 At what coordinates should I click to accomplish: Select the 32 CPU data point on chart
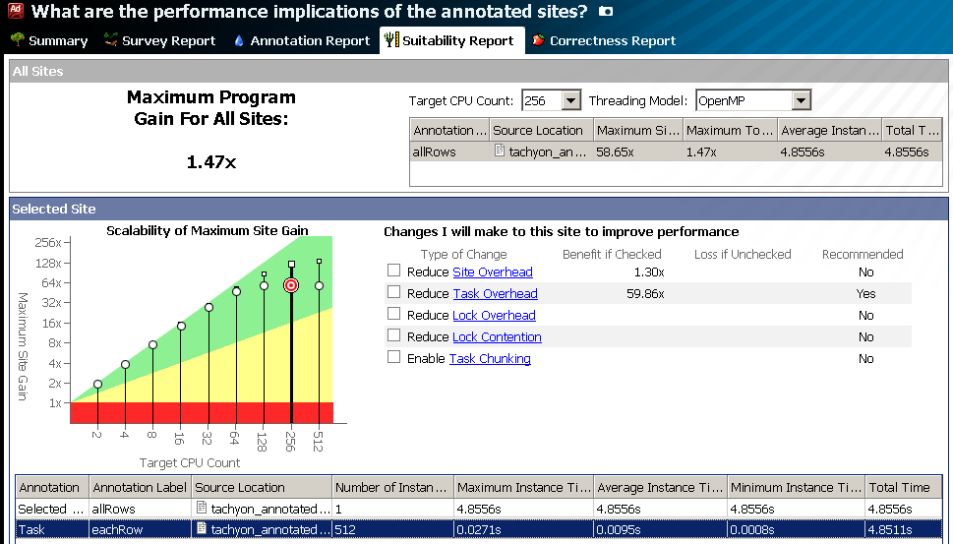click(209, 308)
